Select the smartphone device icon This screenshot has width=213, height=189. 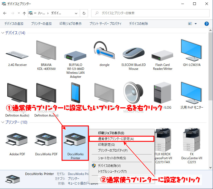[75, 93]
